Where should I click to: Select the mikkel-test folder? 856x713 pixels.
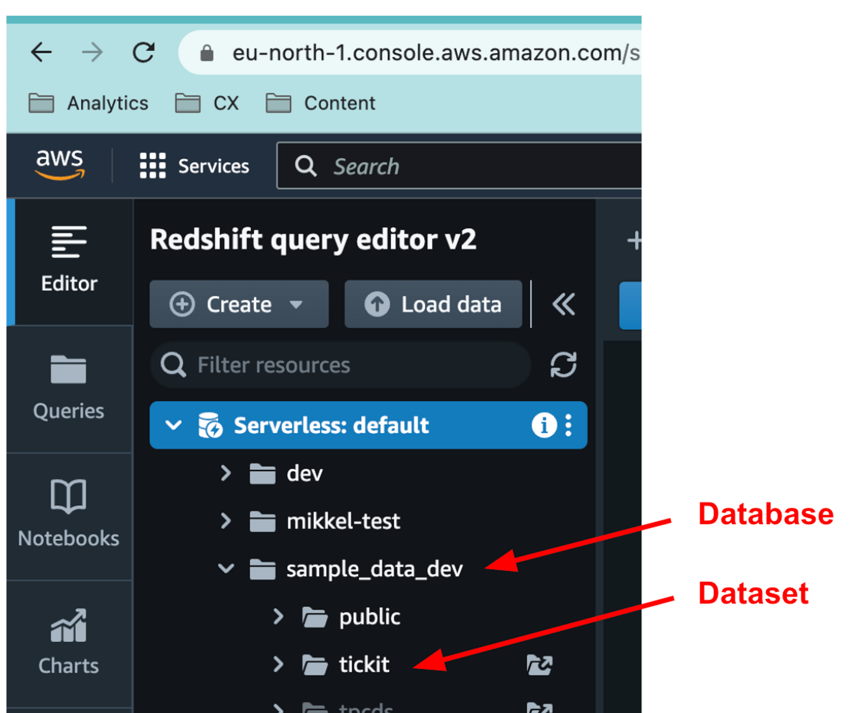[325, 522]
